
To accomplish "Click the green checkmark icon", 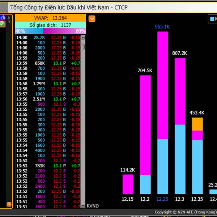I will point(3,24).
